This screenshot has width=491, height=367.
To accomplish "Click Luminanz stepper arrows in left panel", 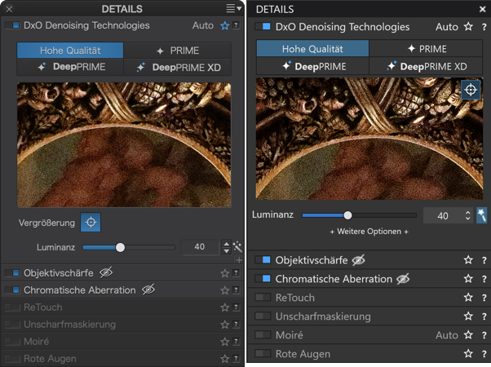I will (x=227, y=247).
